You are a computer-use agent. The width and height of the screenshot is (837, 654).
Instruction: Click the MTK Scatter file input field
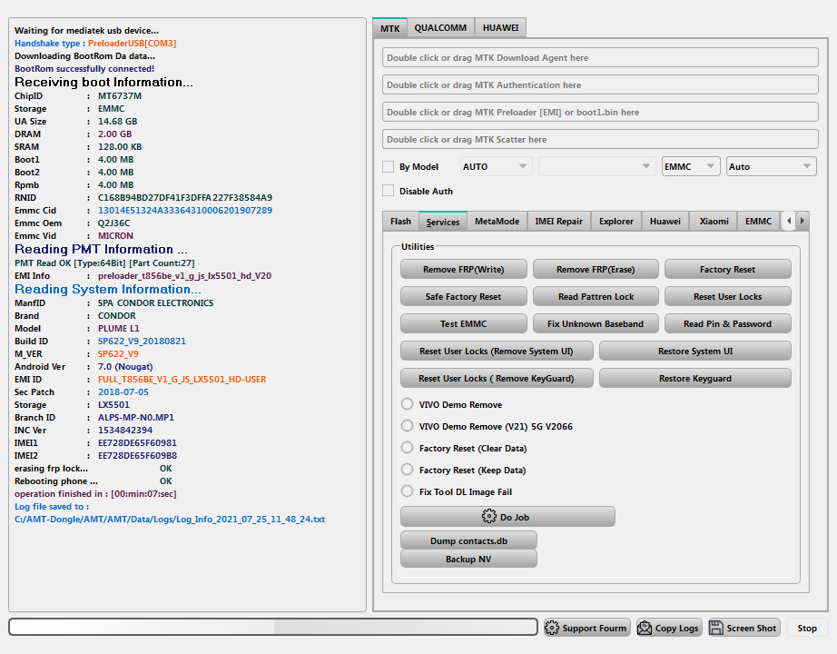pos(600,140)
